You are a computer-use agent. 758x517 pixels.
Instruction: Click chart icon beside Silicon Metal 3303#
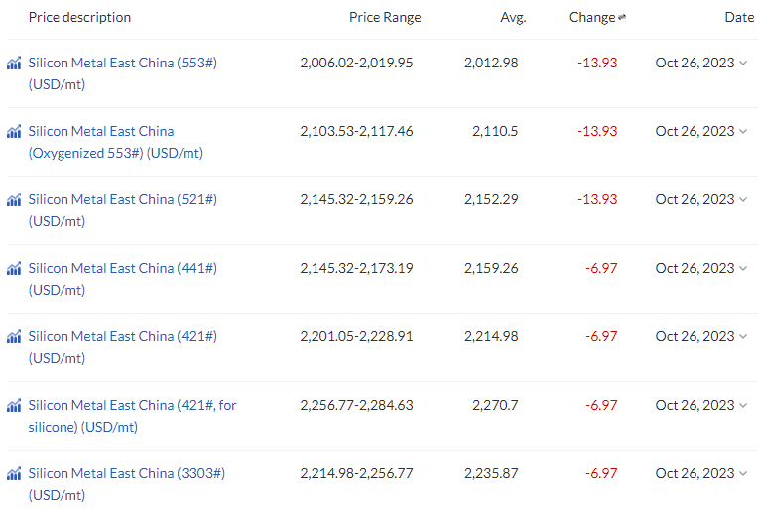tap(14, 474)
